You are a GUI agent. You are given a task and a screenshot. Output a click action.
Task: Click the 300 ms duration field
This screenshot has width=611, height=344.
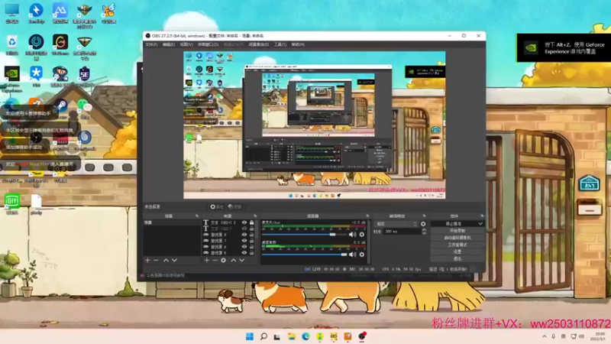(402, 232)
